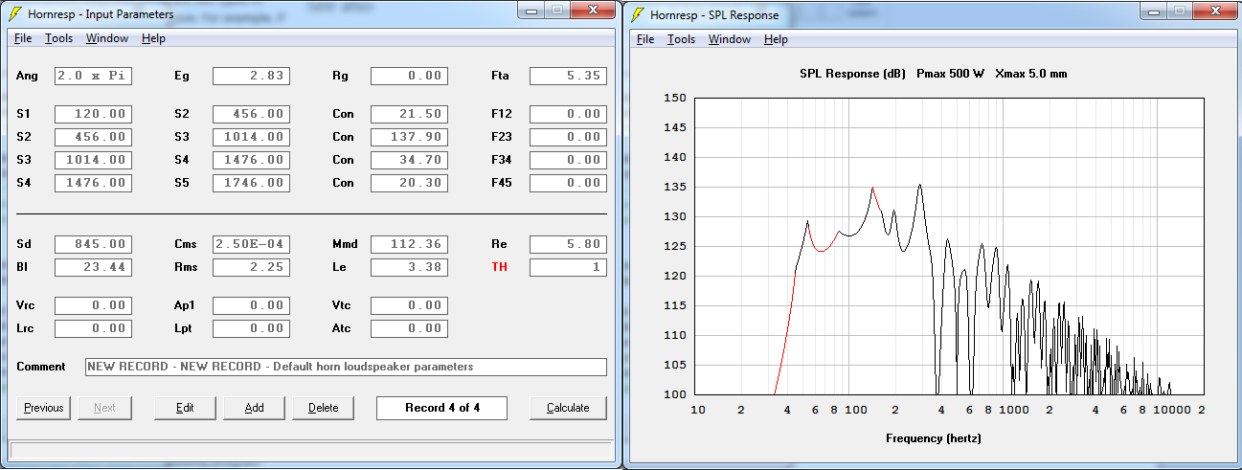Image resolution: width=1242 pixels, height=470 pixels.
Task: Click the Cms field with value 2.50E-04
Action: click(251, 244)
